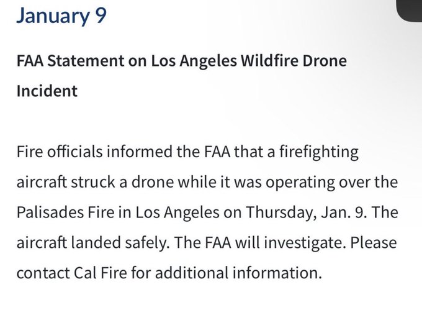The width and height of the screenshot is (422, 310).
Task: Click the name "Cal Fire" in the last line
Action: [x=100, y=273]
